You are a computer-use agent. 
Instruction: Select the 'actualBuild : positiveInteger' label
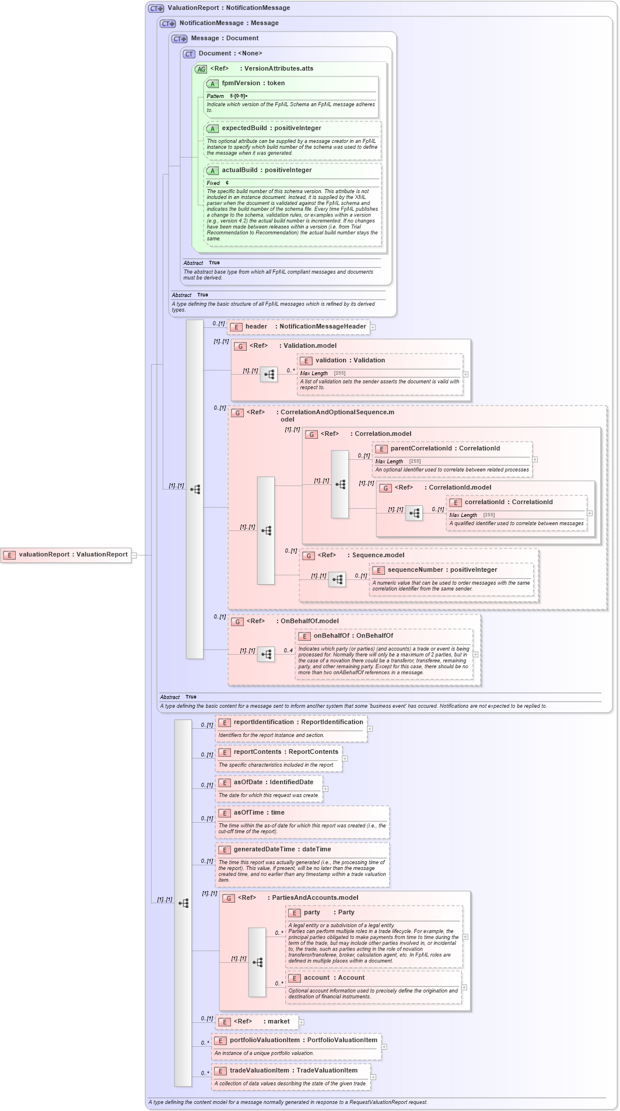coord(267,170)
